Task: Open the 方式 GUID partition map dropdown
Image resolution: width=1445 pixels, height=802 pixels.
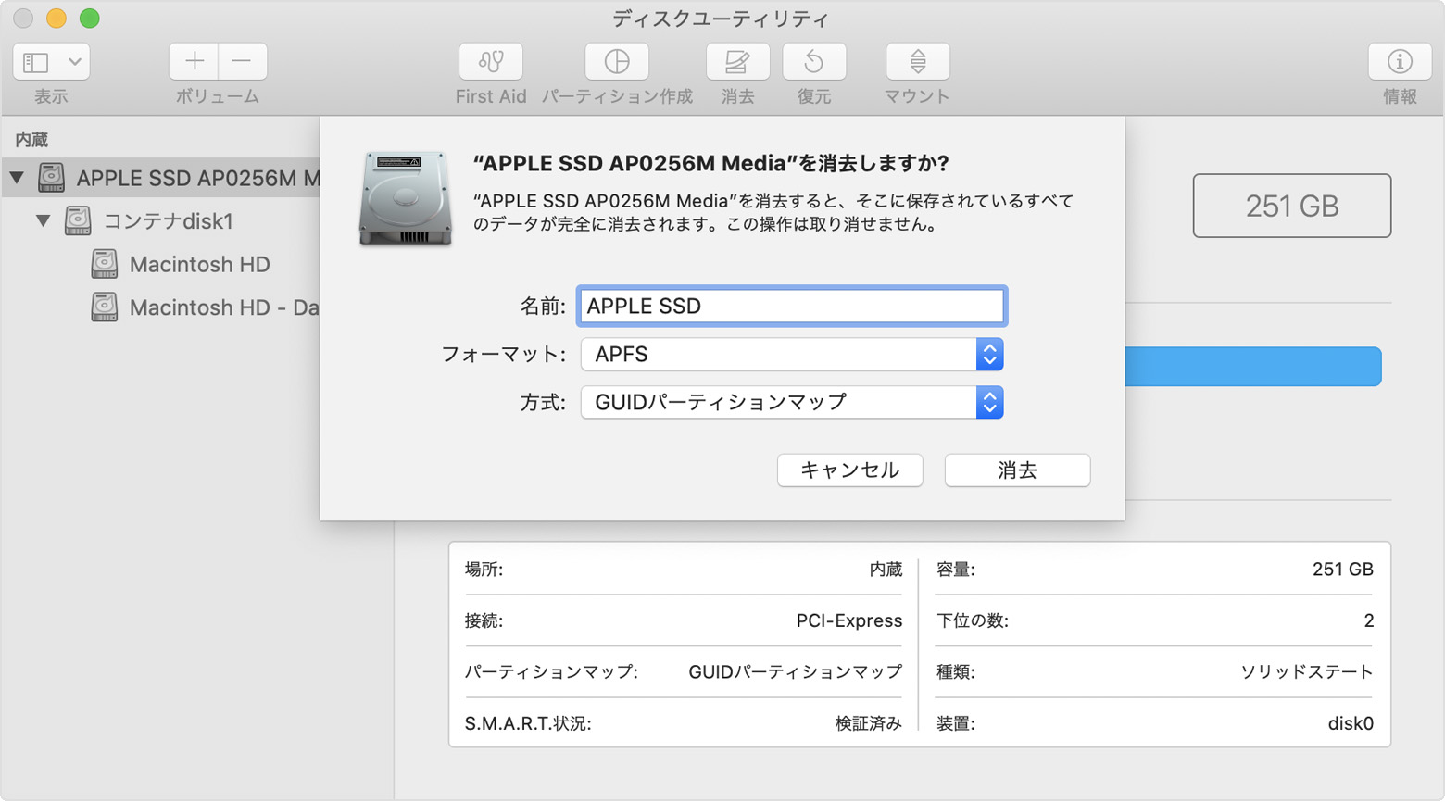Action: pyautogui.click(x=792, y=403)
